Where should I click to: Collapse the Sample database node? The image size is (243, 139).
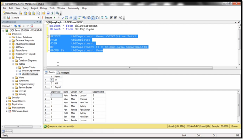[x=10, y=57]
